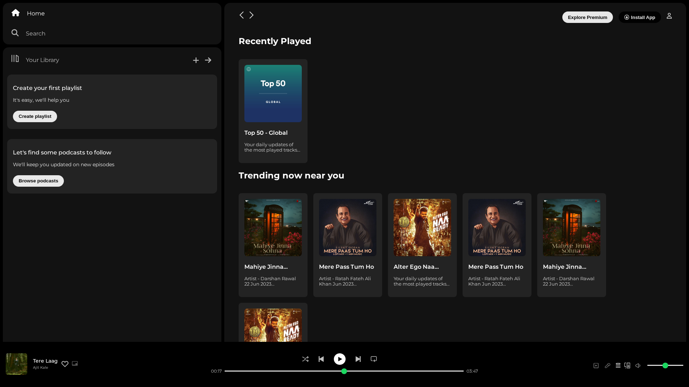Click the Home house icon
The image size is (689, 387).
pos(15,13)
